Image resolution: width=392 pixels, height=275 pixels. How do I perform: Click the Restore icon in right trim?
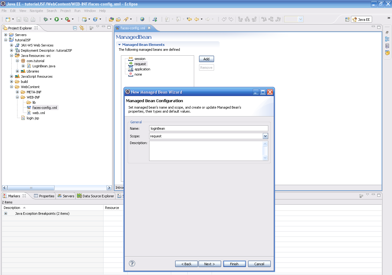[x=387, y=32]
